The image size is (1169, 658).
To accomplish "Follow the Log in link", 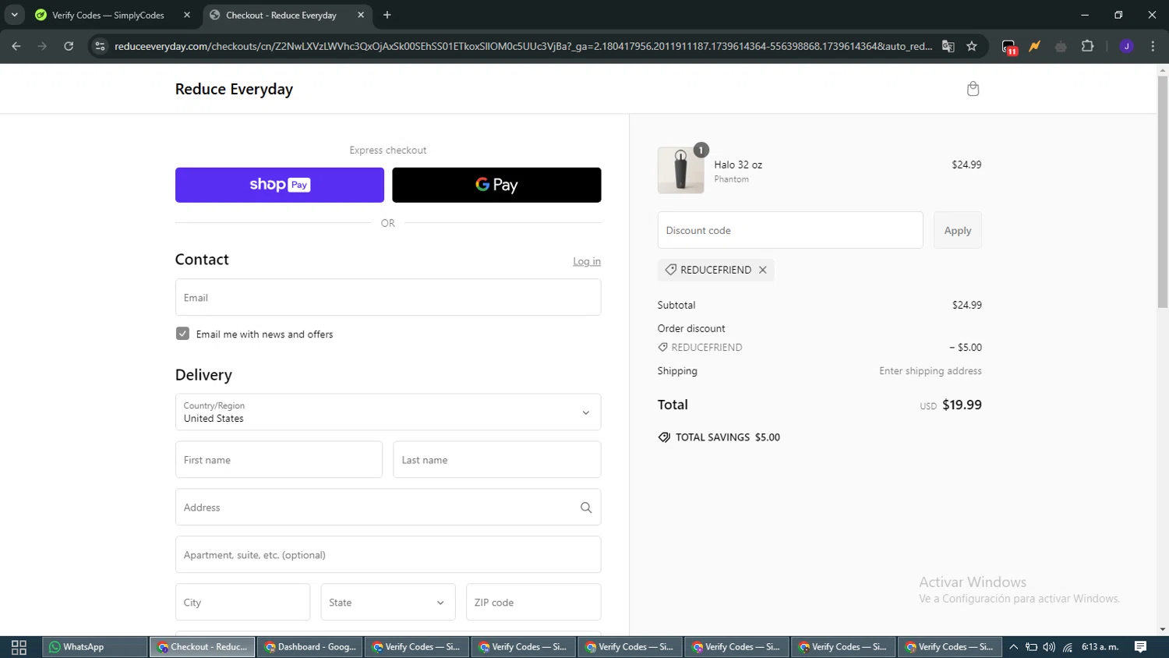I will (x=587, y=261).
